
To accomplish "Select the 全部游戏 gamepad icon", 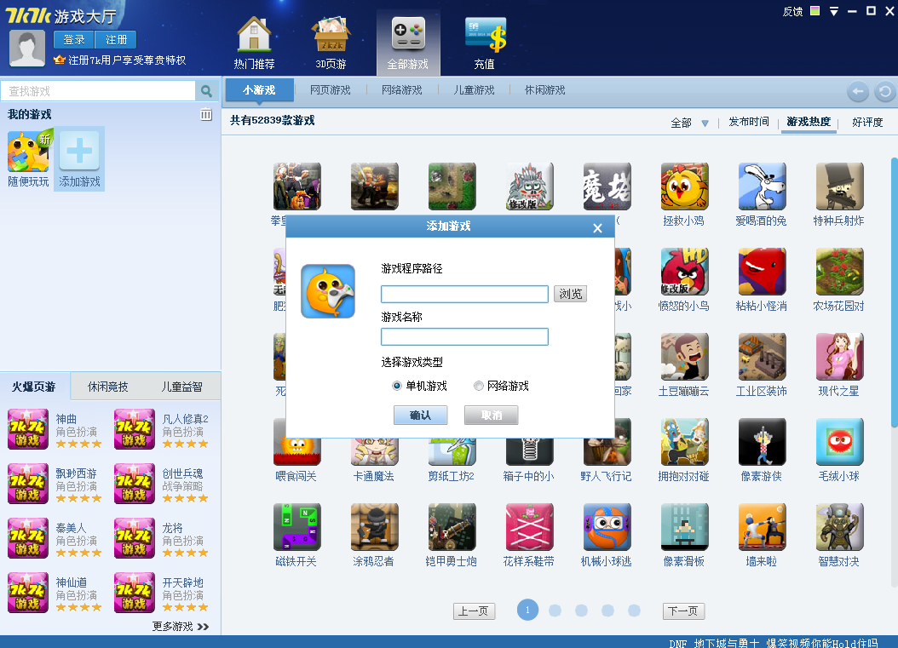I will pos(408,33).
